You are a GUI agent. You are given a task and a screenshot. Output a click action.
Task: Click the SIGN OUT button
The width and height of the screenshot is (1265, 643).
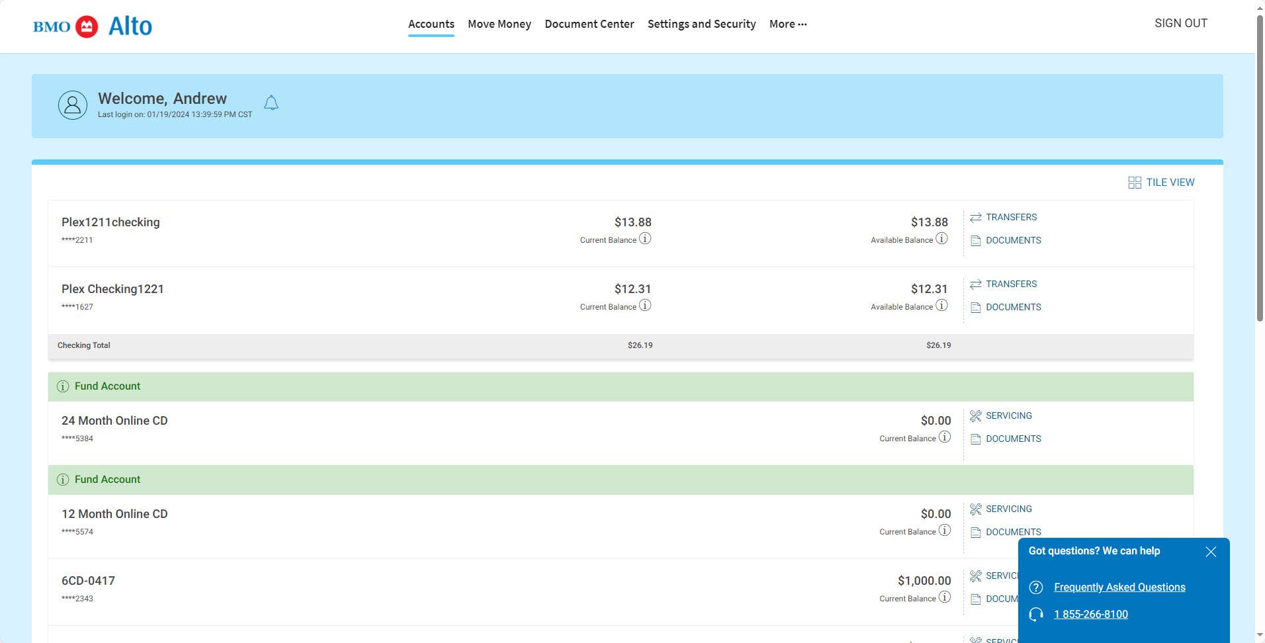point(1180,23)
